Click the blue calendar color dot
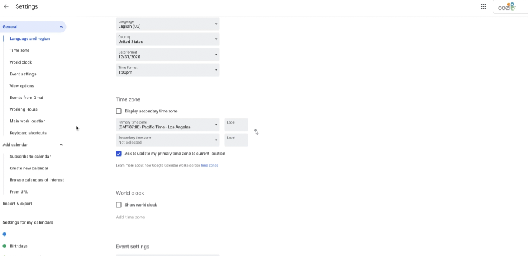This screenshot has width=528, height=256. 4,234
